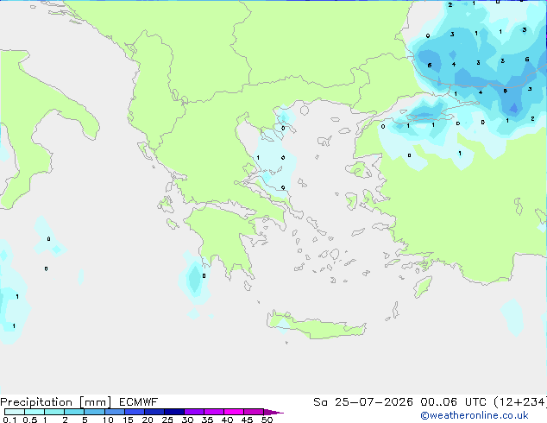Click the 'Precipitation' title word
Image resolution: width=547 pixels, height=423 pixels.
[x=36, y=402]
